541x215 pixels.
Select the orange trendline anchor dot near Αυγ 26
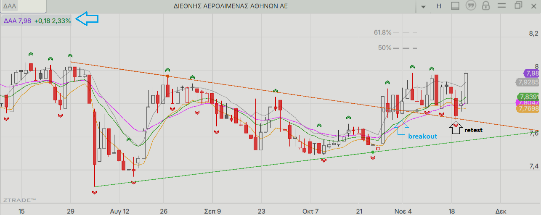[x=167, y=76]
